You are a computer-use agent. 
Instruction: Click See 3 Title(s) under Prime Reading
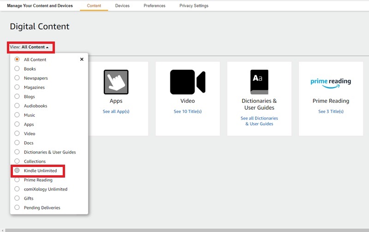330,112
